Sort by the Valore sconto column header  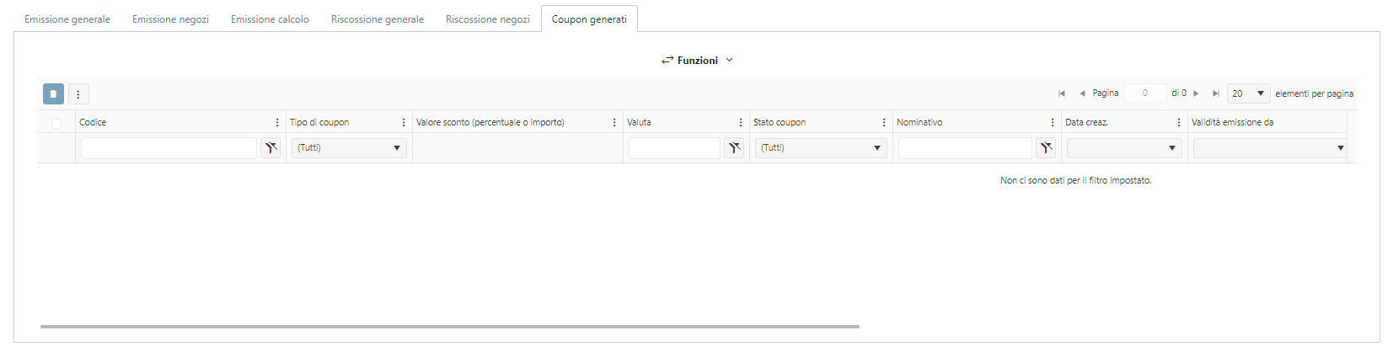click(x=490, y=123)
